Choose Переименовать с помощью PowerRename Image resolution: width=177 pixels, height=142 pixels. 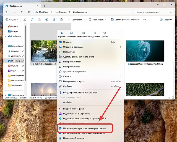tap(90, 133)
